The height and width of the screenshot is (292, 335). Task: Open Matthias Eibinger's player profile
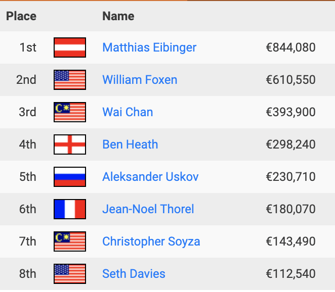click(149, 47)
